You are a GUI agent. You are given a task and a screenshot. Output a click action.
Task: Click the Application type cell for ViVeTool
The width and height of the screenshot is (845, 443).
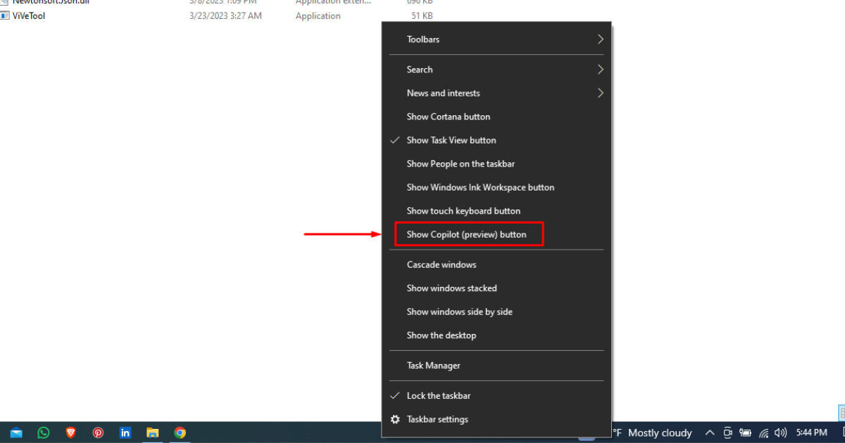[x=318, y=15]
